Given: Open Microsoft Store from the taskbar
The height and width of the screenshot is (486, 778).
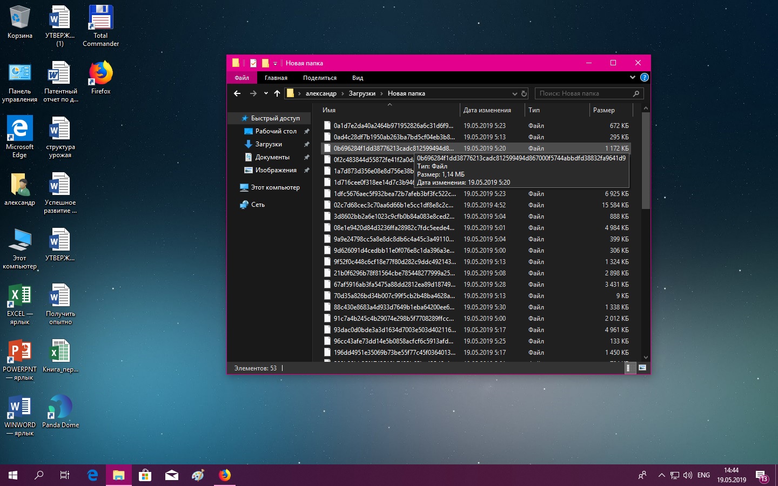Looking at the screenshot, I should click(x=145, y=475).
